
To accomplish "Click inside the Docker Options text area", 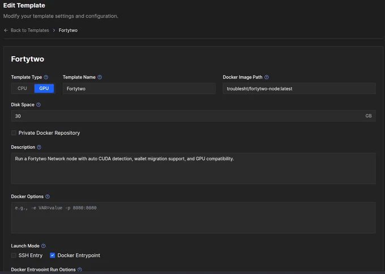I will (x=193, y=217).
